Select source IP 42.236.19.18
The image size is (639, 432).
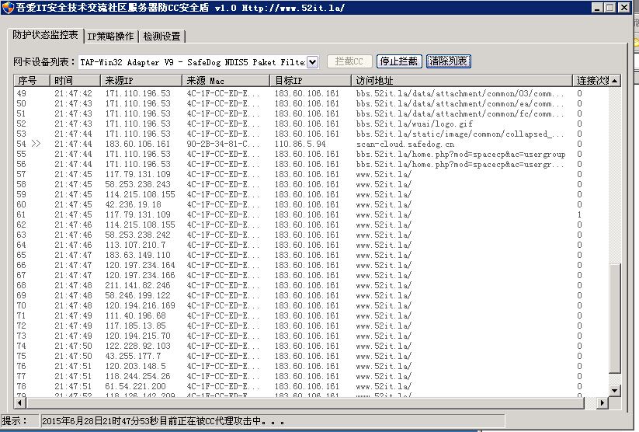point(134,205)
